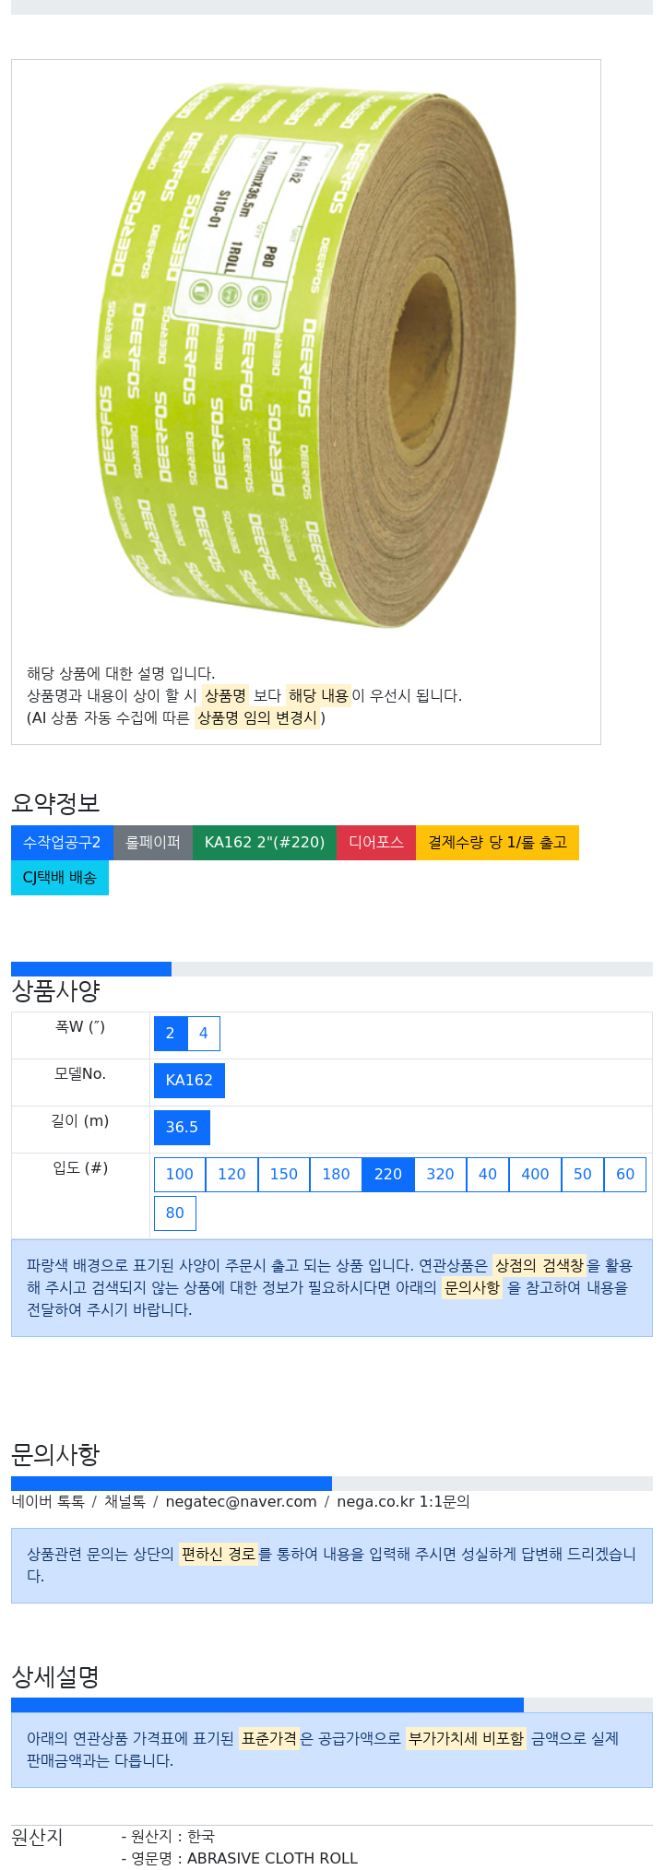Click the sandpaper roll product image

[307, 355]
